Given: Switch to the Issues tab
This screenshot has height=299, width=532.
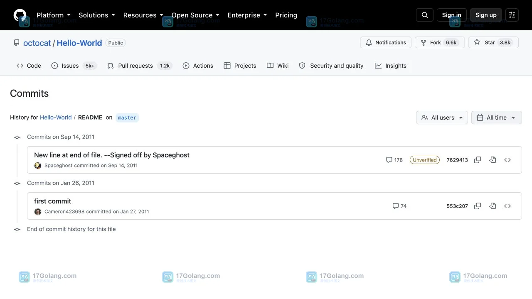Looking at the screenshot, I should tap(74, 66).
